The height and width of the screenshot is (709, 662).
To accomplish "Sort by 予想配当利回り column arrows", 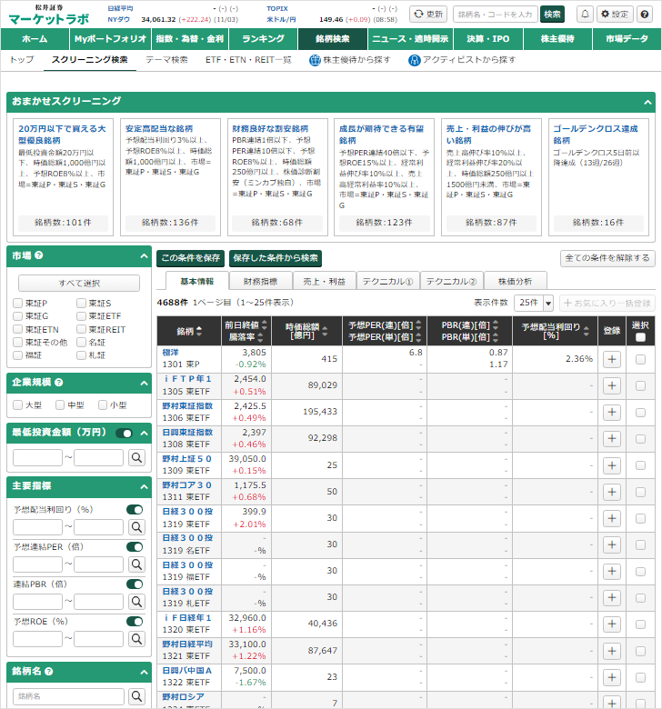I will click(586, 331).
